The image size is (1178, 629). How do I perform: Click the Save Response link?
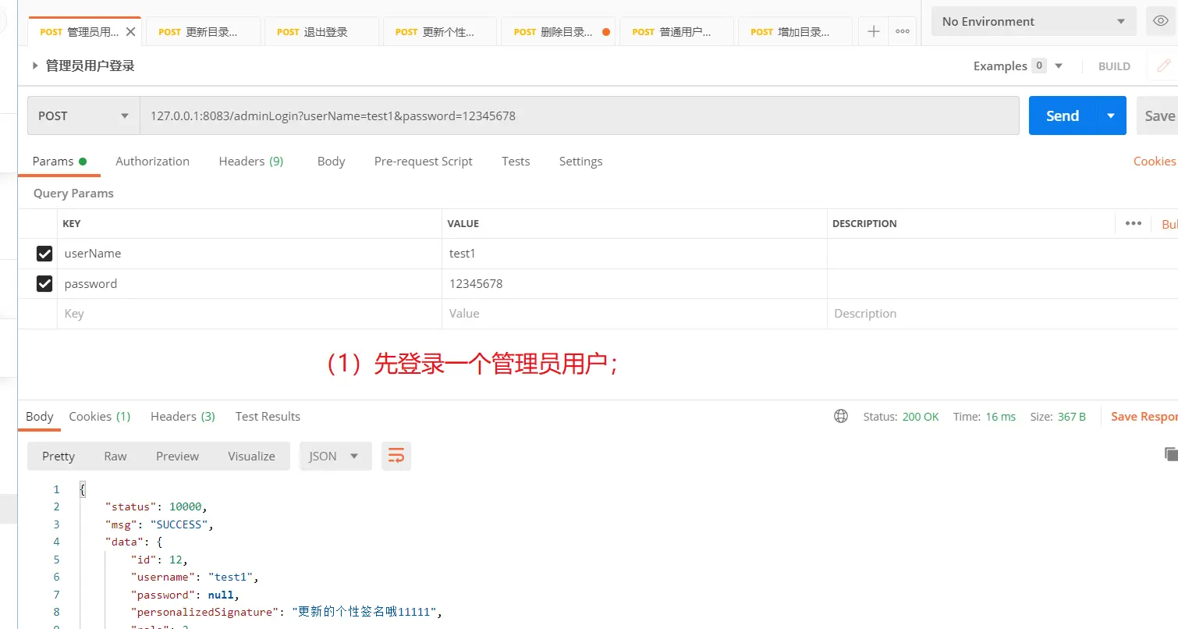coord(1144,417)
